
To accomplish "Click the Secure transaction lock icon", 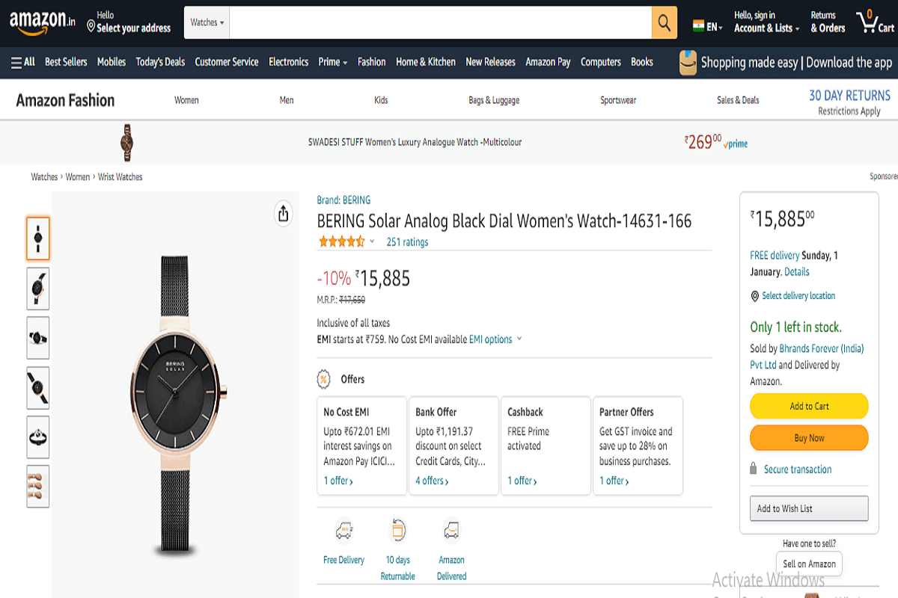I will pyautogui.click(x=754, y=469).
